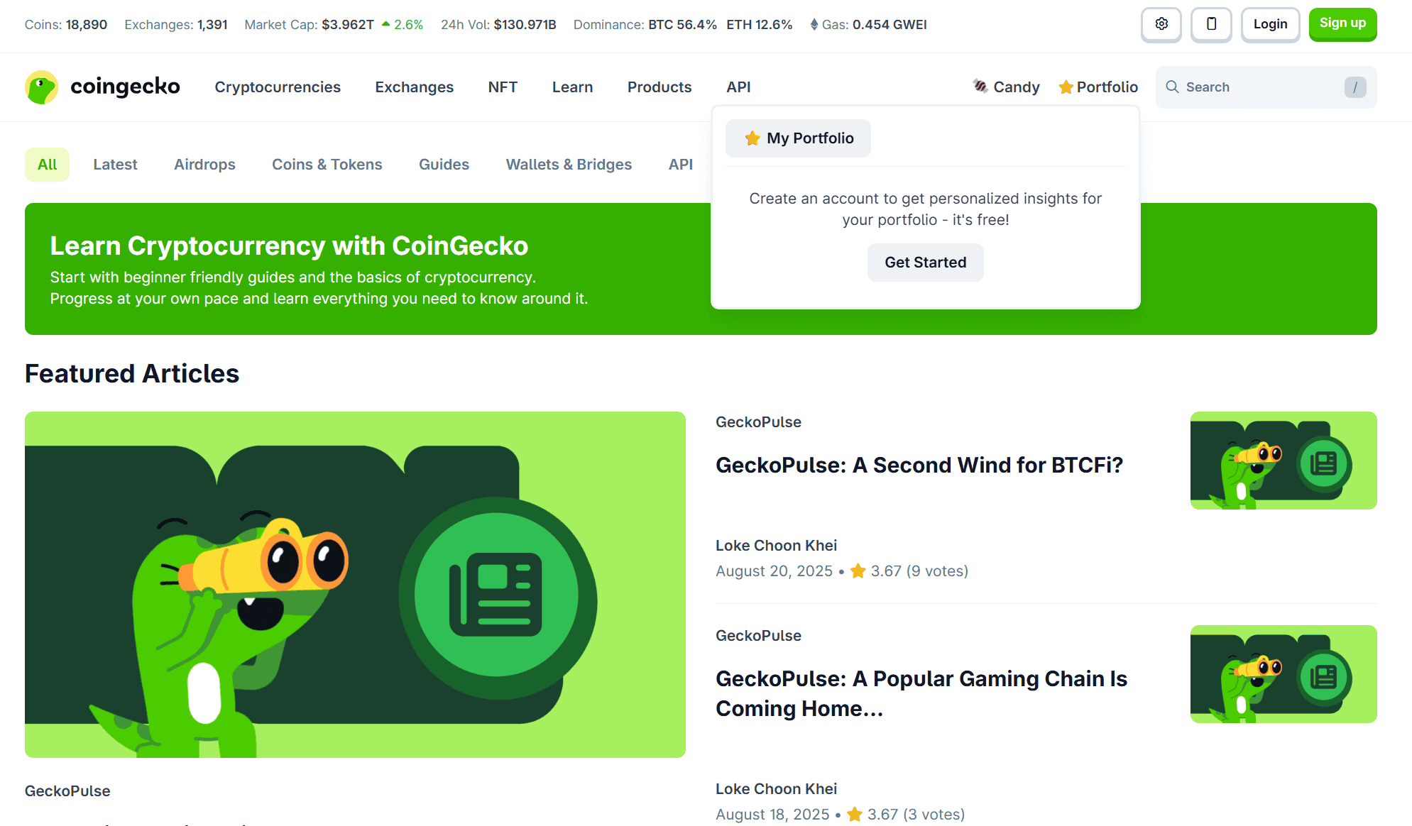This screenshot has height=826, width=1412.
Task: Click the search magnifier icon
Action: coord(1172,87)
